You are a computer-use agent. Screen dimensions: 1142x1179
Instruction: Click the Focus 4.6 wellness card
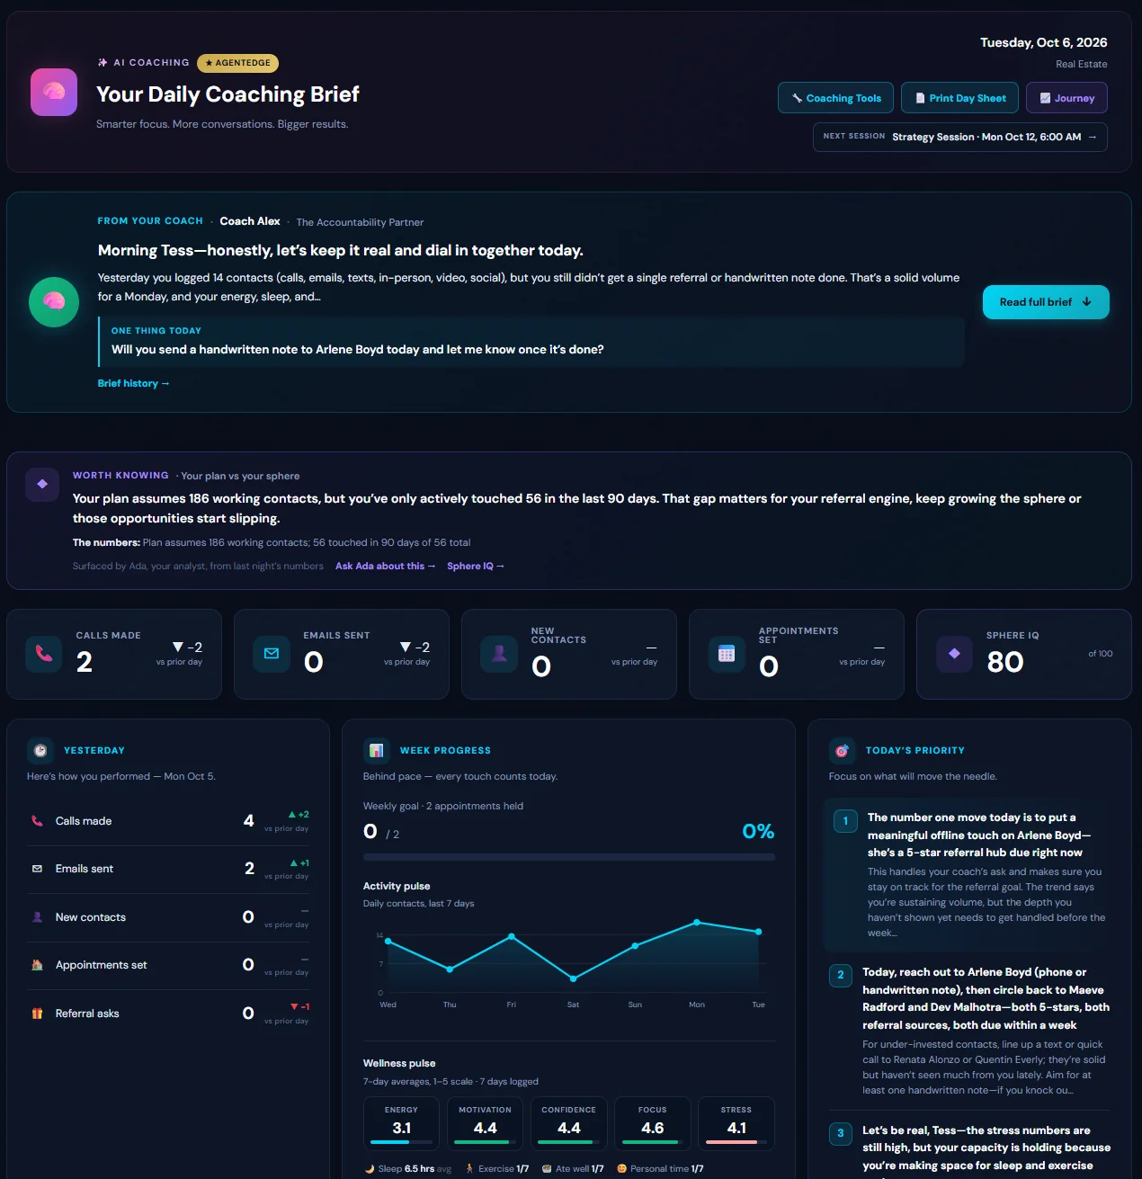652,1123
